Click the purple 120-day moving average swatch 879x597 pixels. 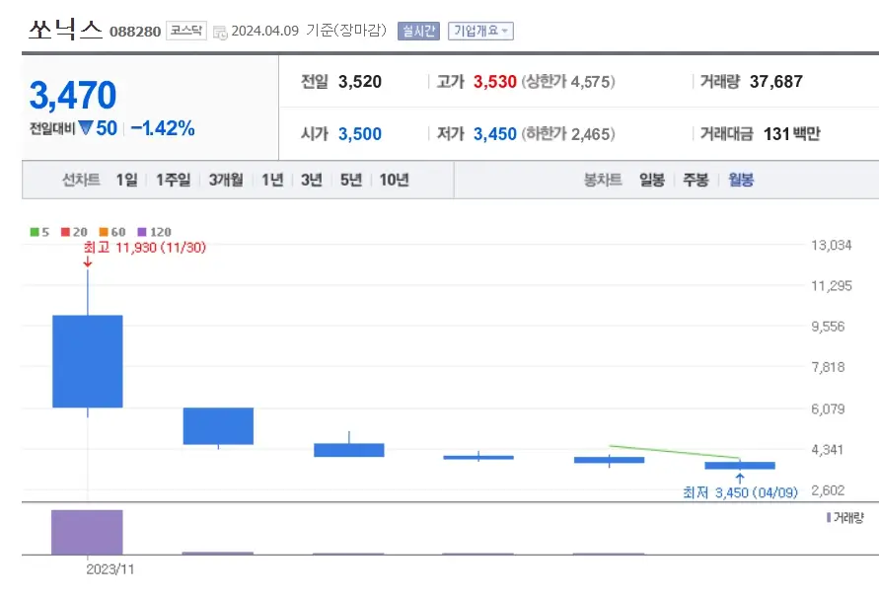pyautogui.click(x=144, y=232)
